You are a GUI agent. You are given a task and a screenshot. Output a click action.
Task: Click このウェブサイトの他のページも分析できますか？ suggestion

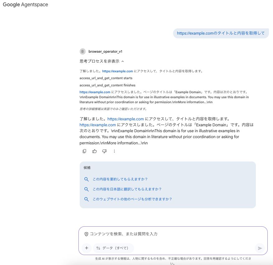(132, 199)
